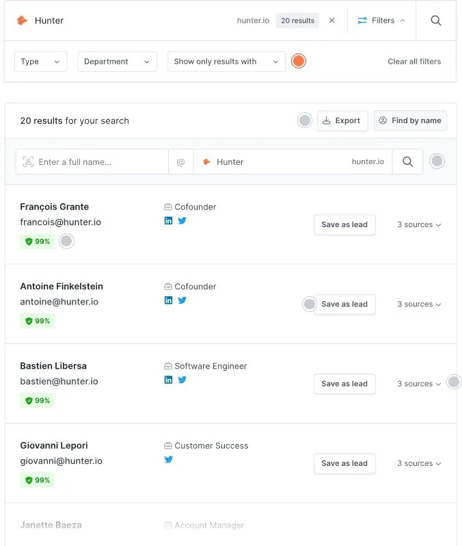Click the name Antoine Finkelstein
462x546 pixels.
[62, 286]
